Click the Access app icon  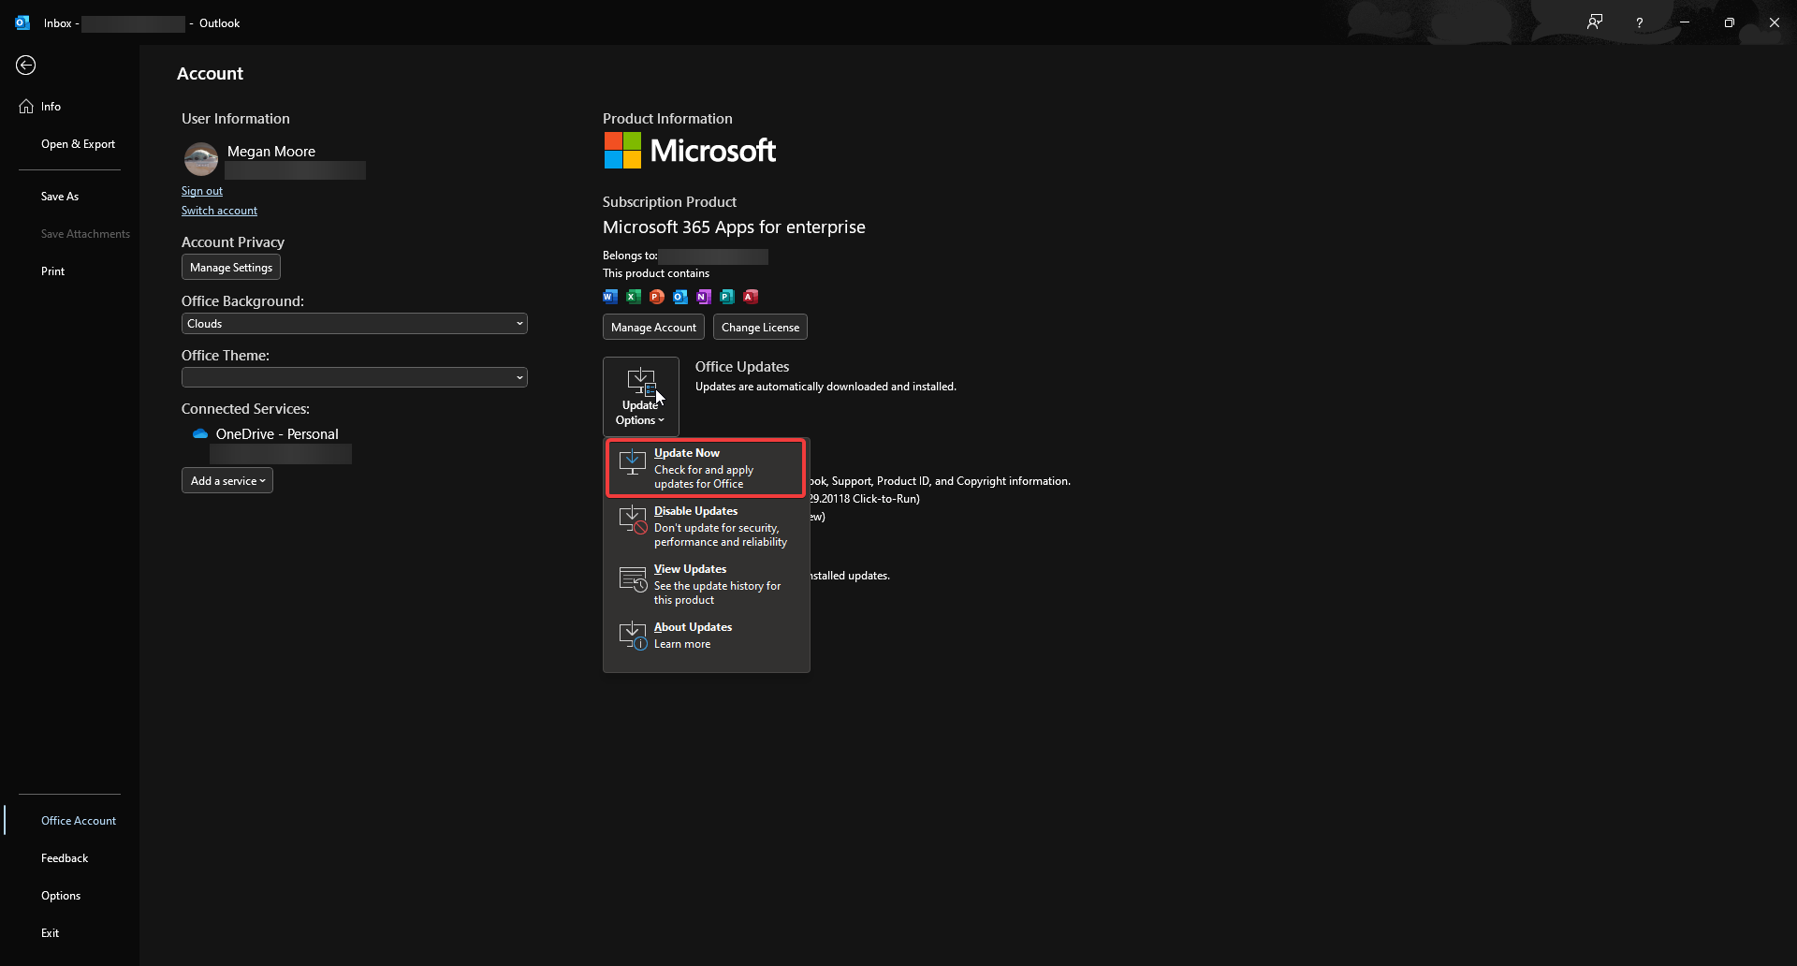(x=751, y=297)
